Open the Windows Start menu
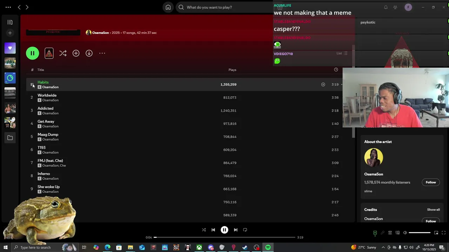Viewport: 449px width, 252px height. tap(5, 247)
